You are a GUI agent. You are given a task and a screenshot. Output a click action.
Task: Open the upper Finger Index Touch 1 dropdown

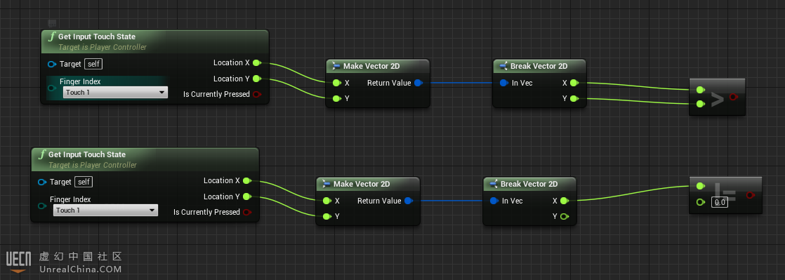[115, 93]
